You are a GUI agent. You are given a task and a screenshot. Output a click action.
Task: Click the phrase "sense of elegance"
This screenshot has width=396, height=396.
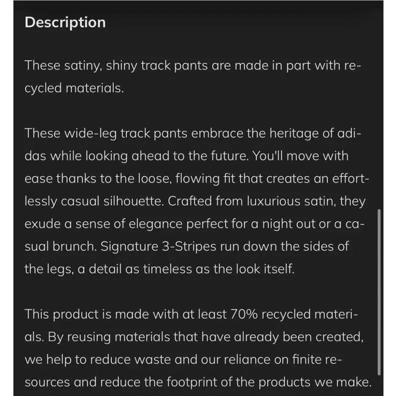[x=129, y=224]
